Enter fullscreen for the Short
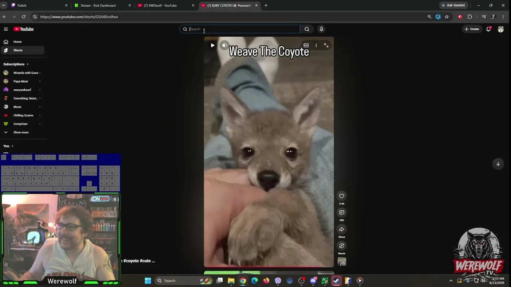The height and width of the screenshot is (287, 511). (326, 45)
